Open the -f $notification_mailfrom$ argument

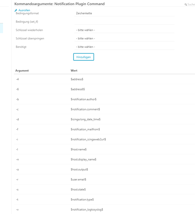[x=104, y=129]
